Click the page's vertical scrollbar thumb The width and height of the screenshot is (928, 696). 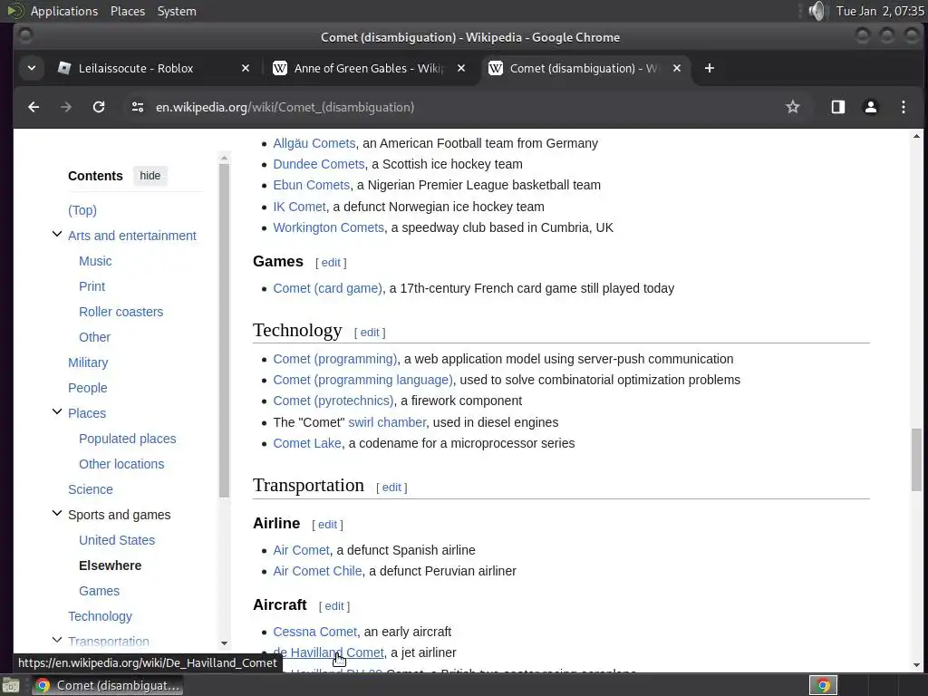click(916, 460)
